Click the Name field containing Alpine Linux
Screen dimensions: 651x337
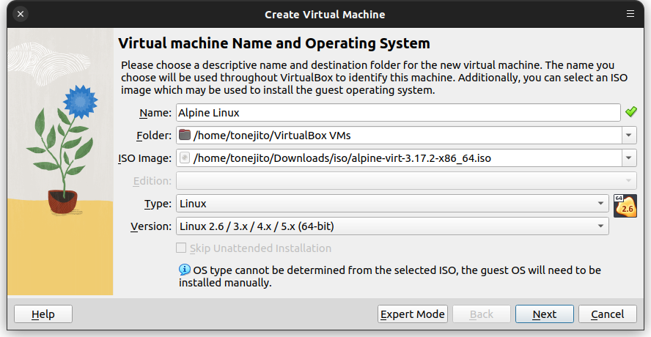click(x=398, y=113)
